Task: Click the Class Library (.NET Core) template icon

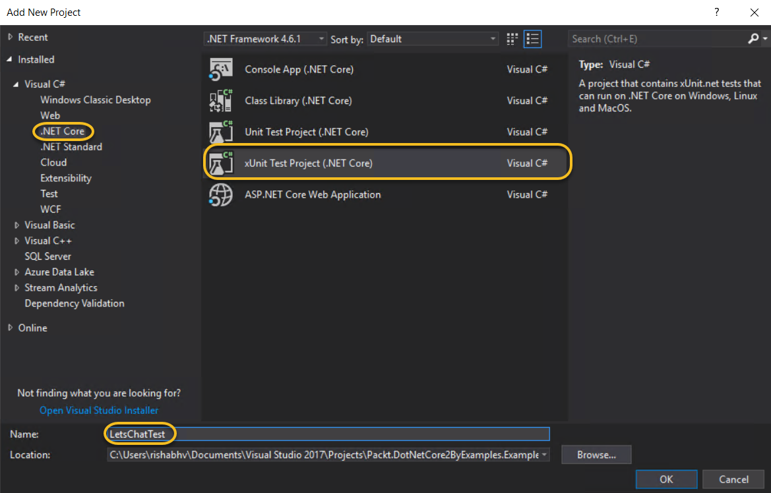Action: pos(221,101)
